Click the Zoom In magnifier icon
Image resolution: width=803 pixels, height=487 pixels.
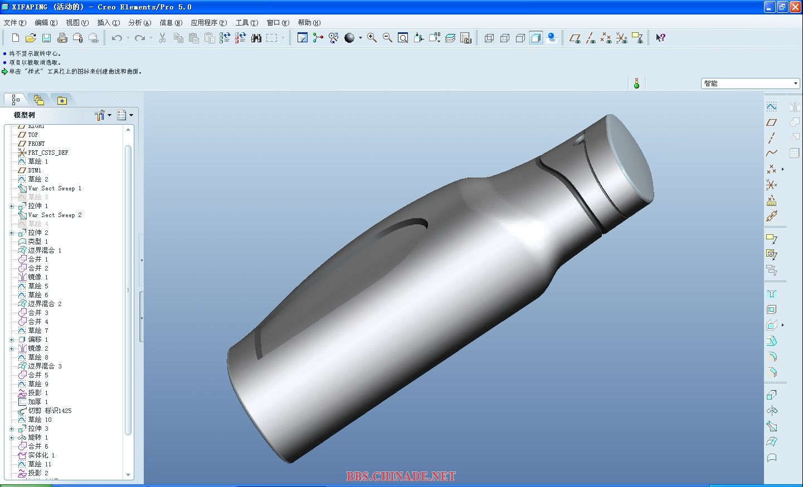click(x=372, y=38)
